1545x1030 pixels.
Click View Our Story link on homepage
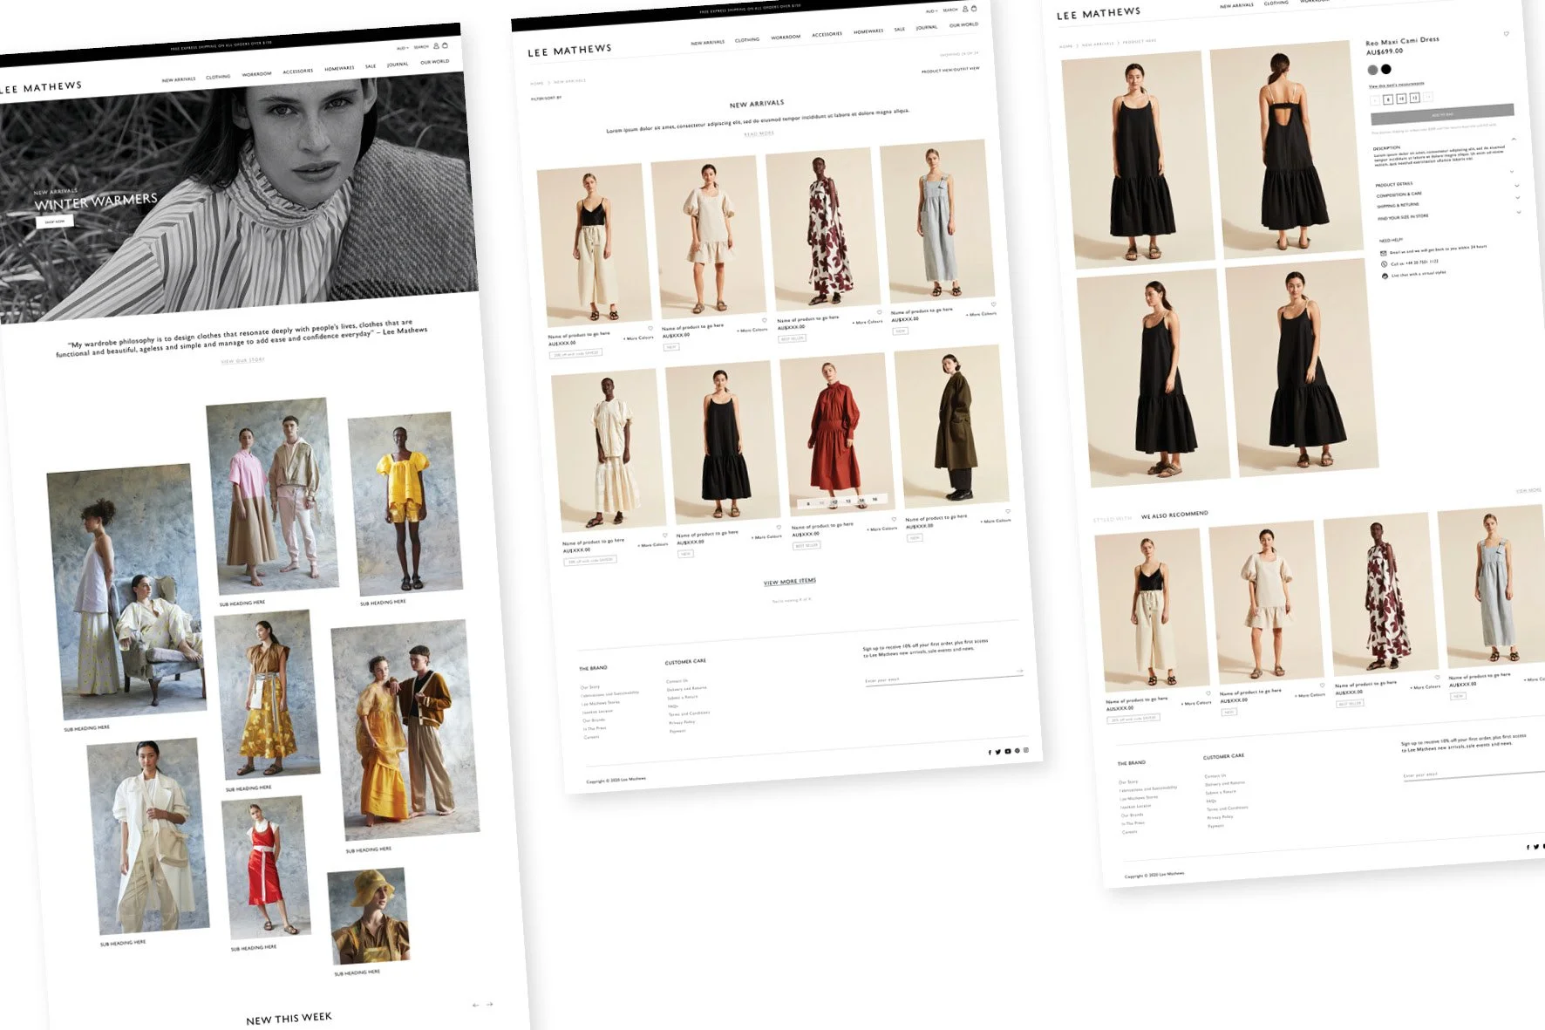(242, 360)
